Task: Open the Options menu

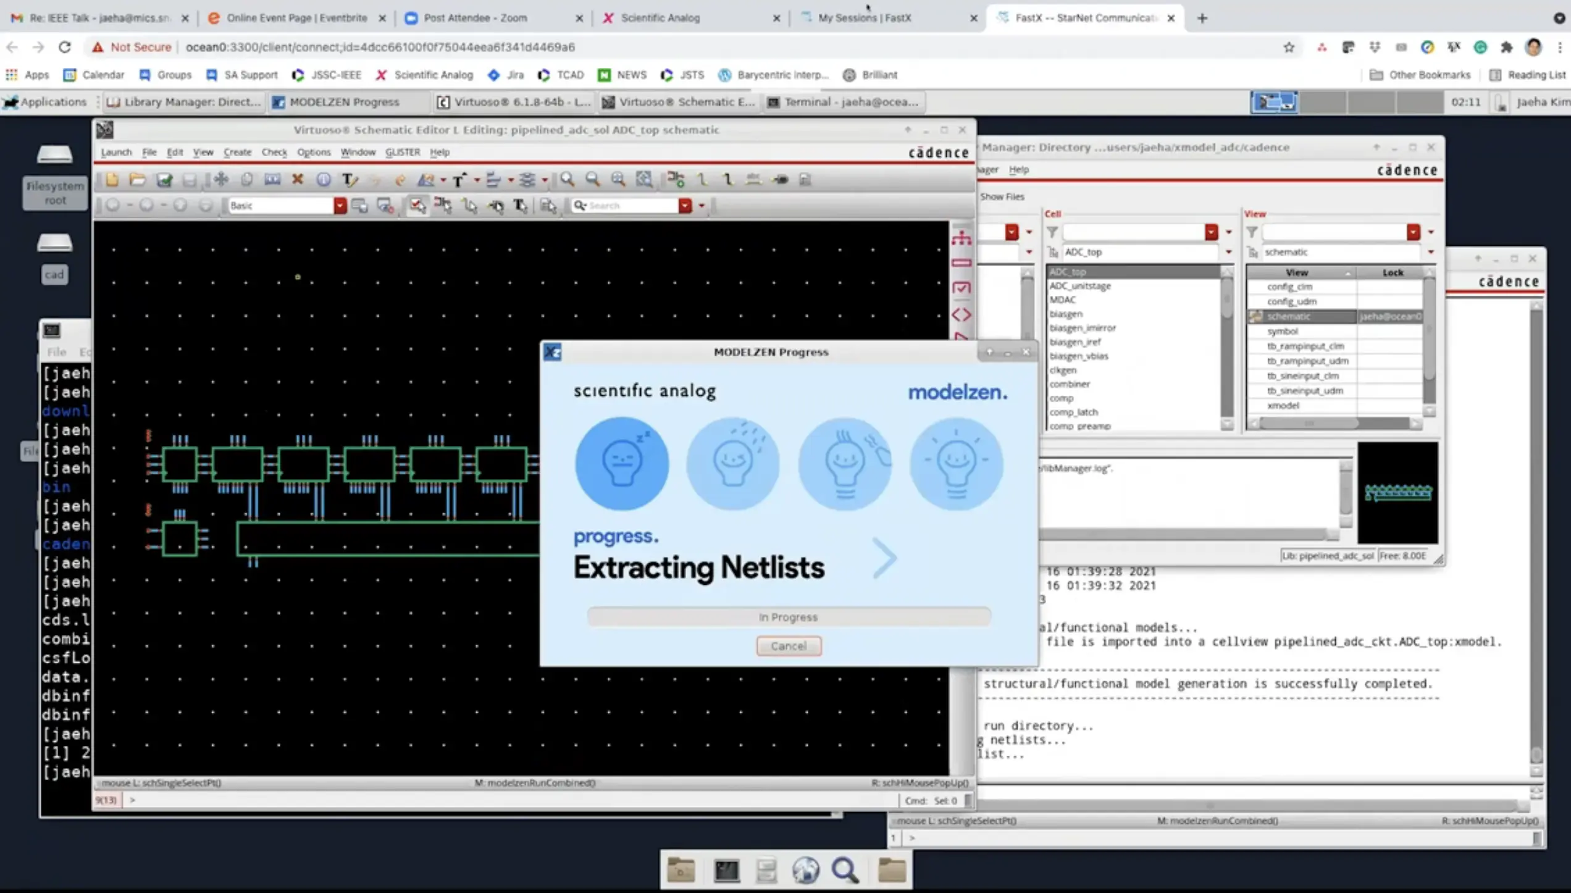Action: coord(314,152)
